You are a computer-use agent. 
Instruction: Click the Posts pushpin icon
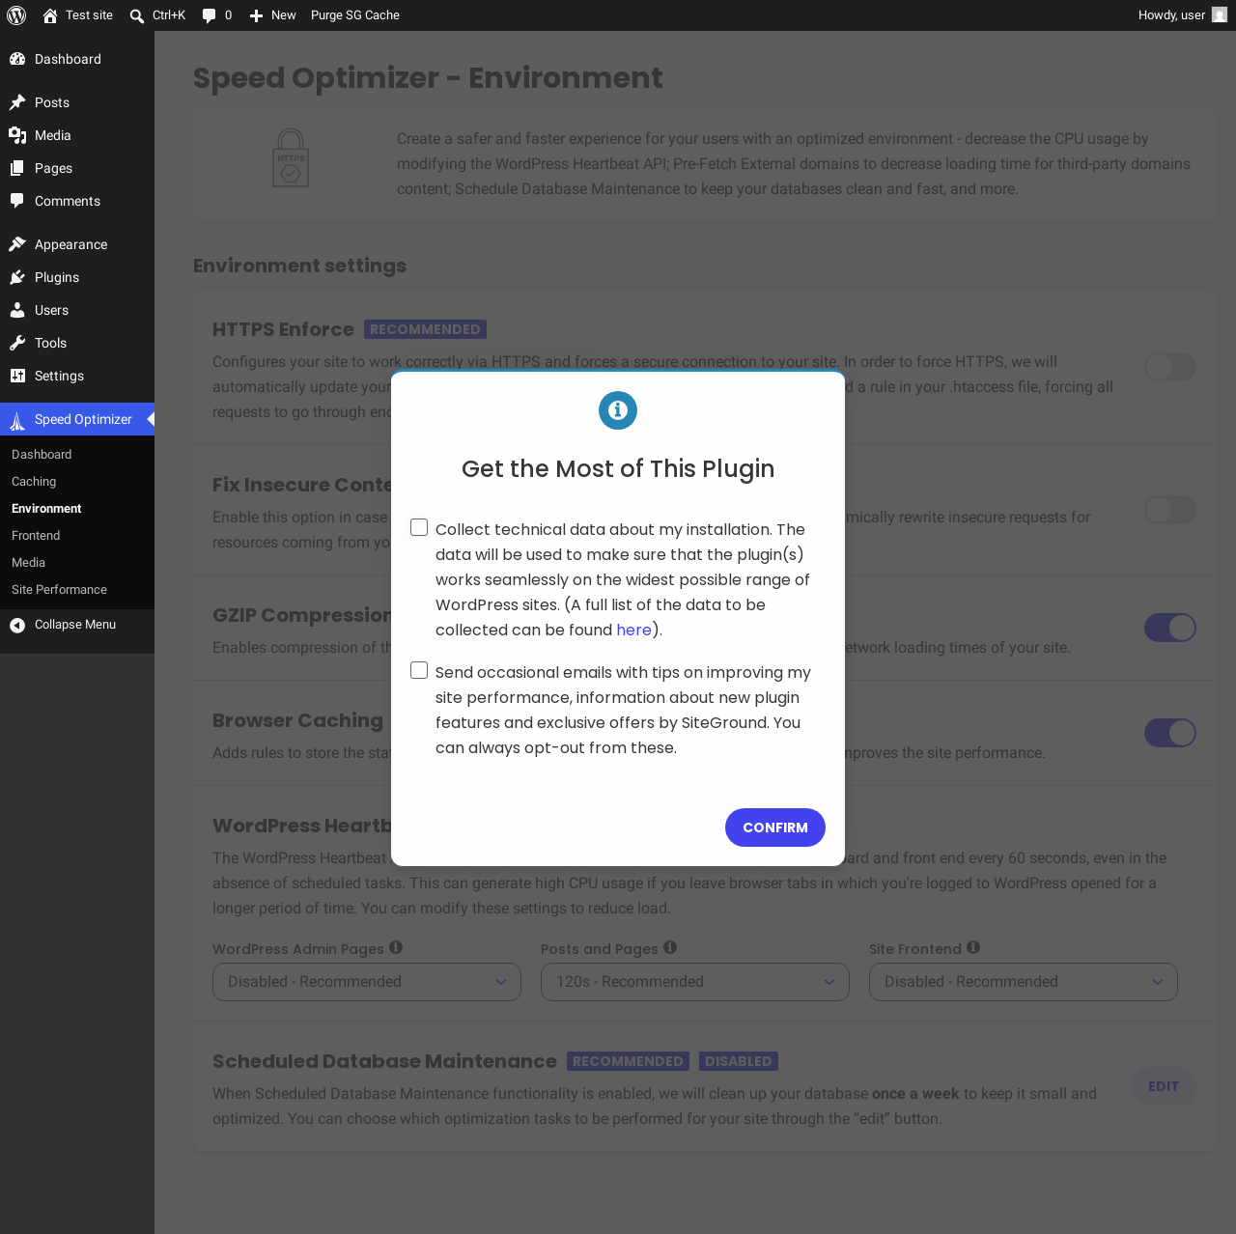[x=17, y=102]
